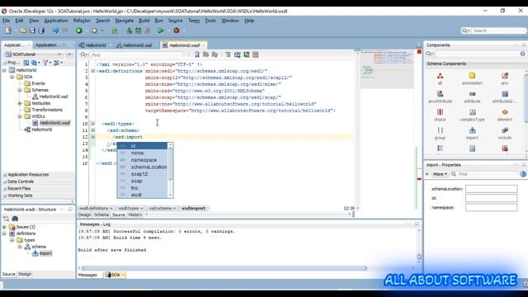
Task: Expand the Data Controls section
Action: pyautogui.click(x=5, y=181)
